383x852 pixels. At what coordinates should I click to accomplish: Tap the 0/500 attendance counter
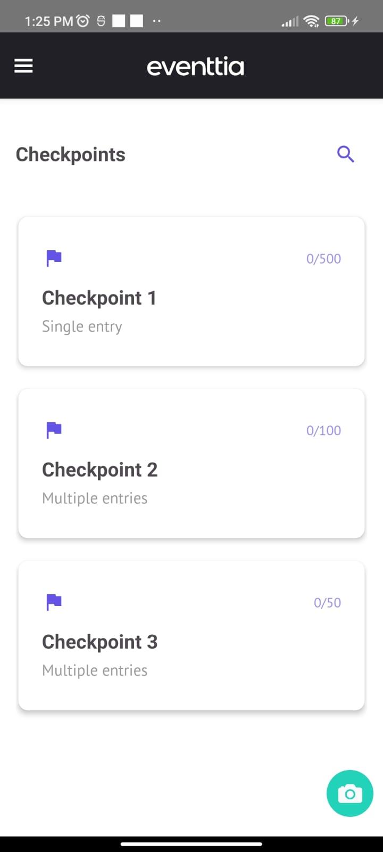coord(323,259)
